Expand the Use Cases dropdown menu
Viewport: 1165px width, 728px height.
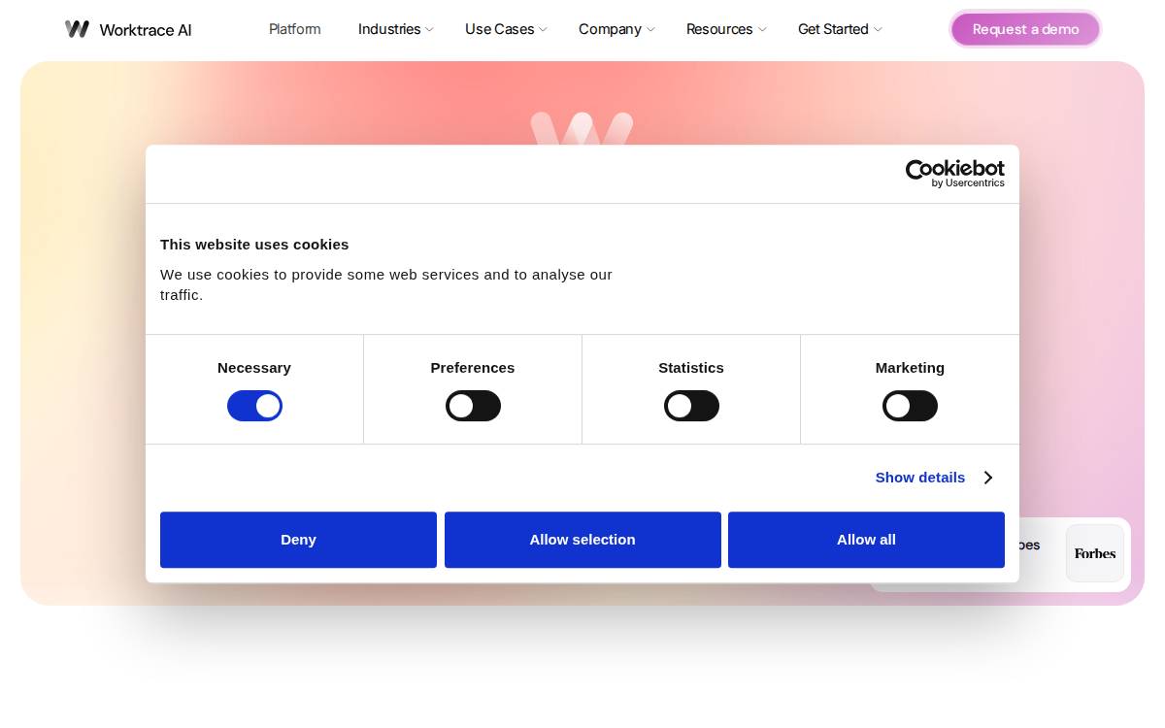(507, 29)
